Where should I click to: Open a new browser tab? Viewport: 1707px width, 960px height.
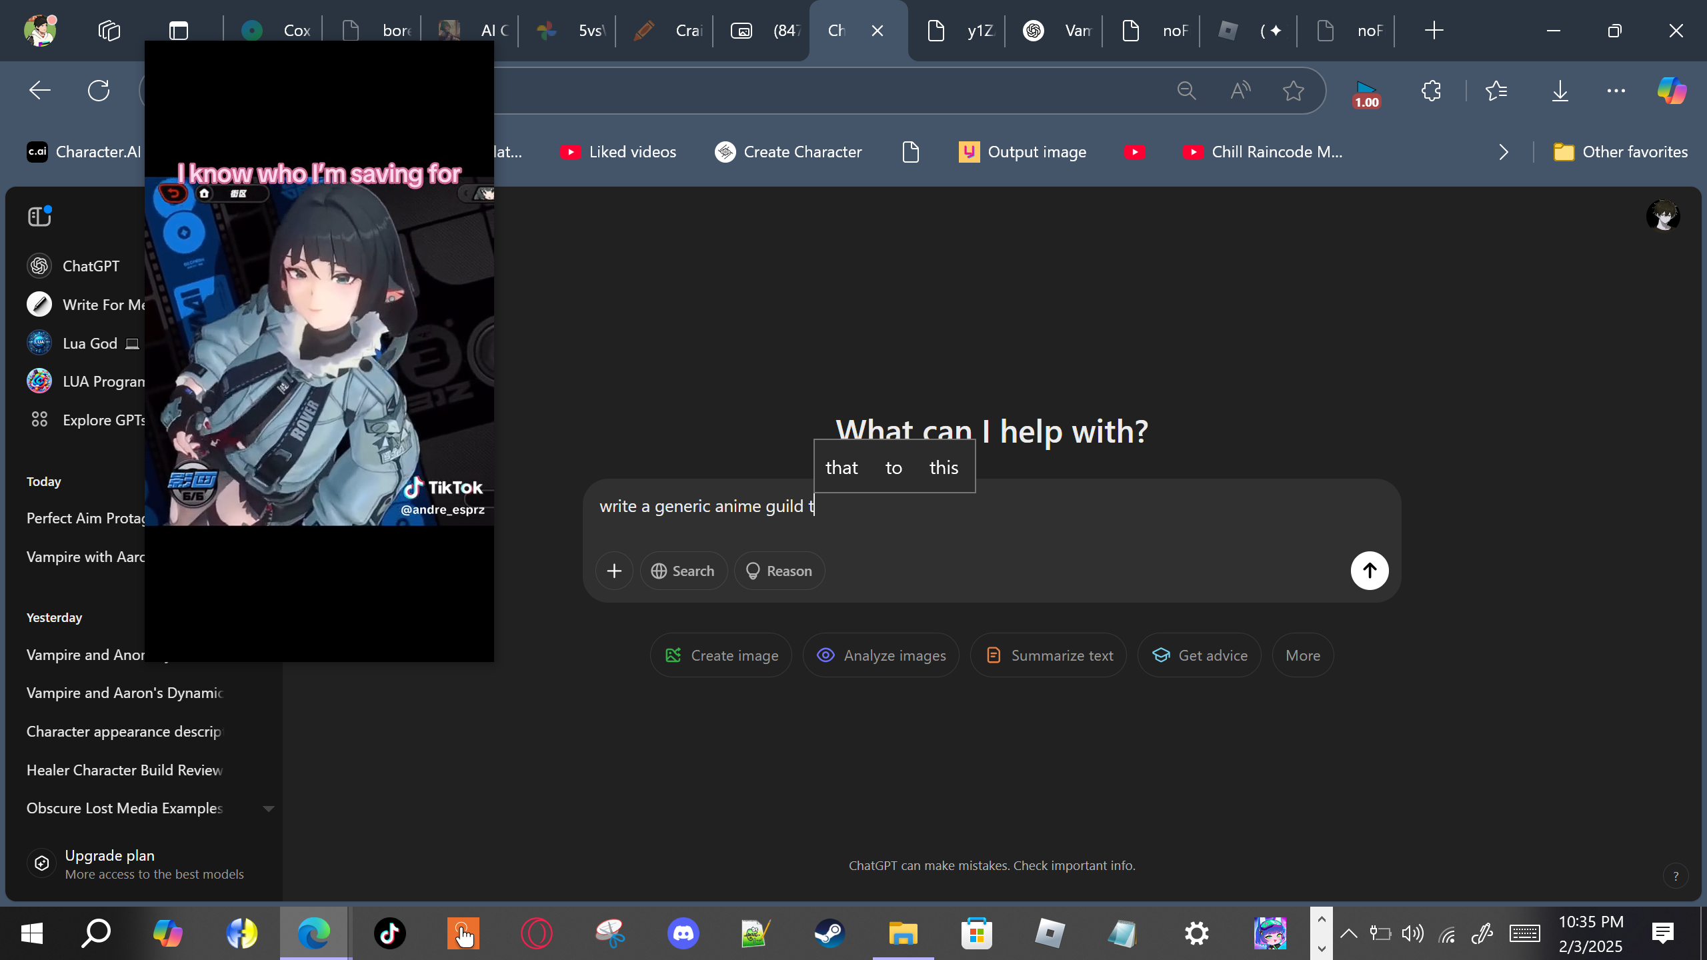point(1434,31)
